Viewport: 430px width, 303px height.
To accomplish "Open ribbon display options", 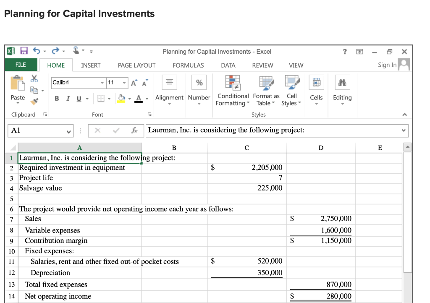I will coord(359,52).
